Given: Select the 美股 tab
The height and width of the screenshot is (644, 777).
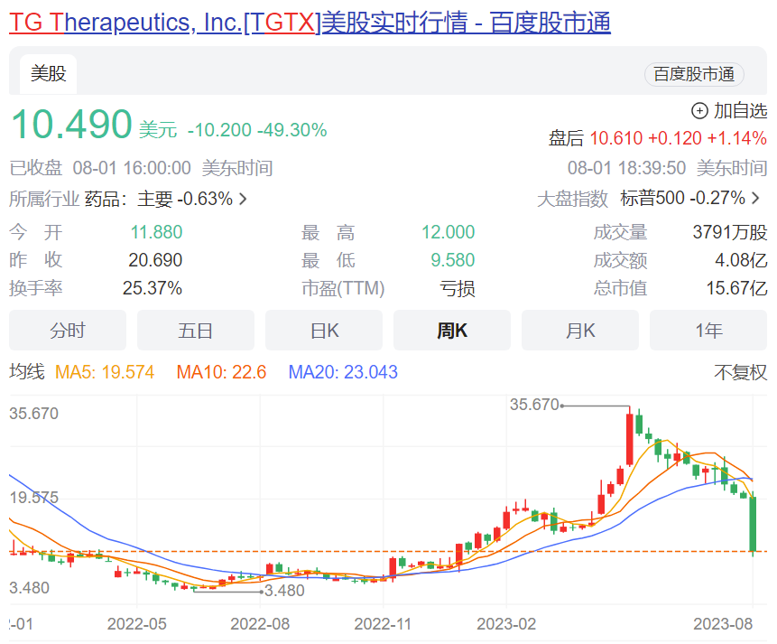Looking at the screenshot, I should tap(47, 73).
